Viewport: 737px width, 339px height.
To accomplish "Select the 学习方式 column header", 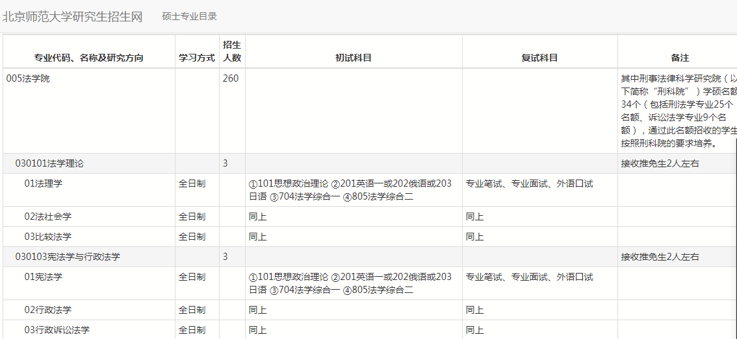I will (197, 58).
